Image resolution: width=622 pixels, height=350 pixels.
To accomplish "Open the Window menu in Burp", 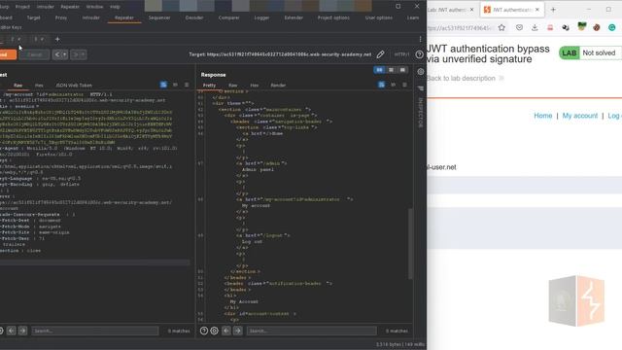I will point(94,7).
